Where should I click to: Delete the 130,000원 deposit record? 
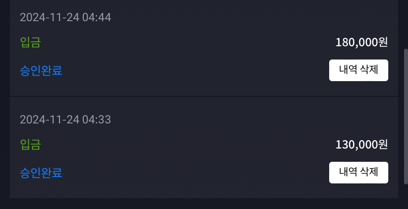pos(359,173)
